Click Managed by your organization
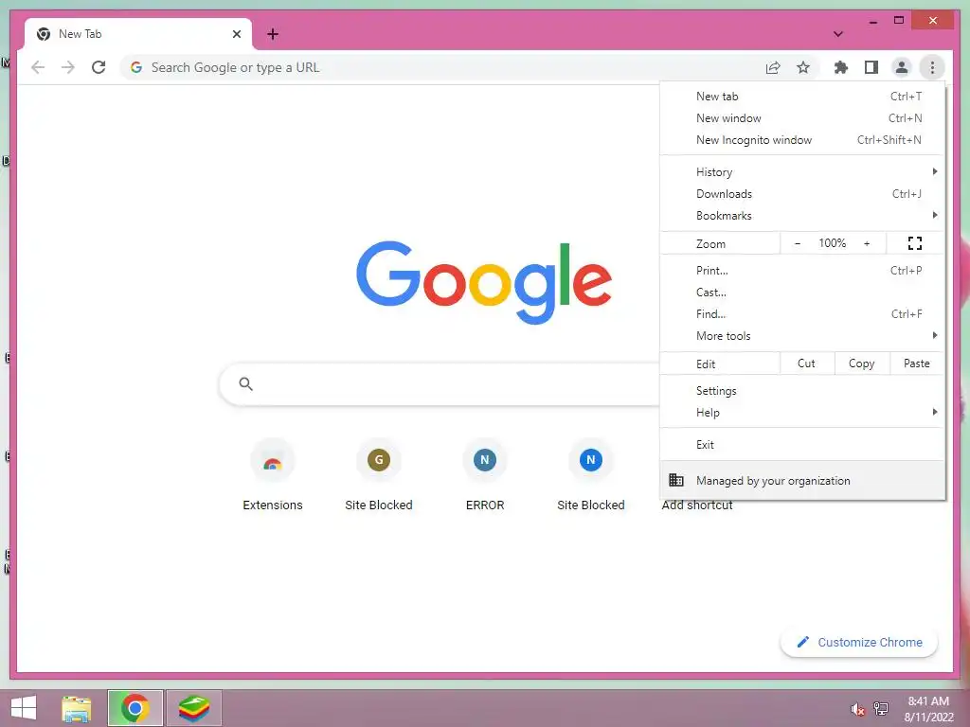Screen dimensions: 970x727 [802, 480]
